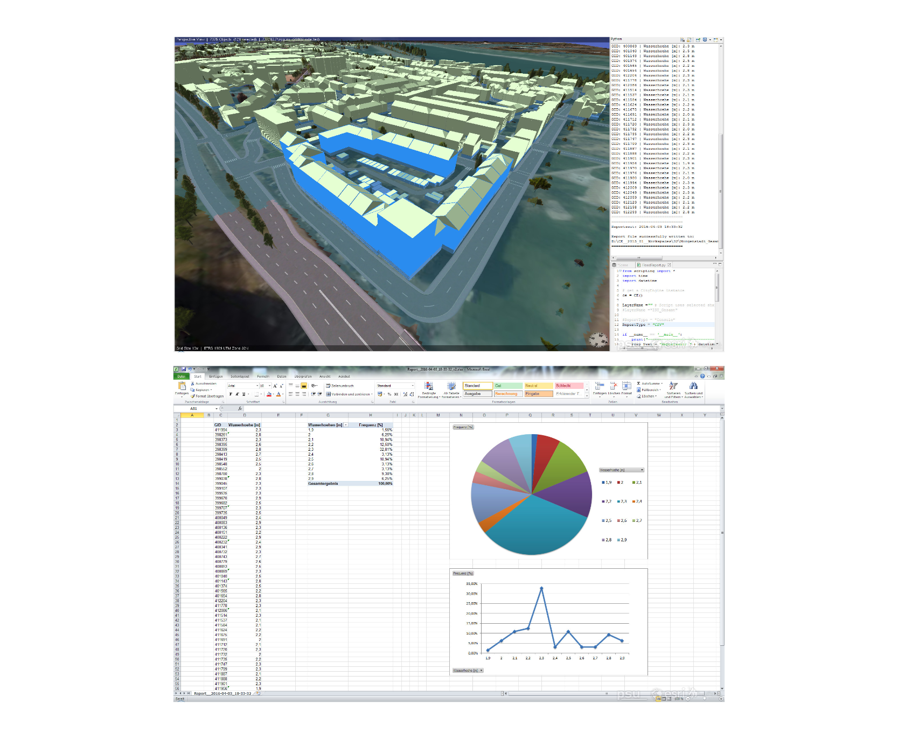Toggle bold formatting F button

tap(231, 394)
